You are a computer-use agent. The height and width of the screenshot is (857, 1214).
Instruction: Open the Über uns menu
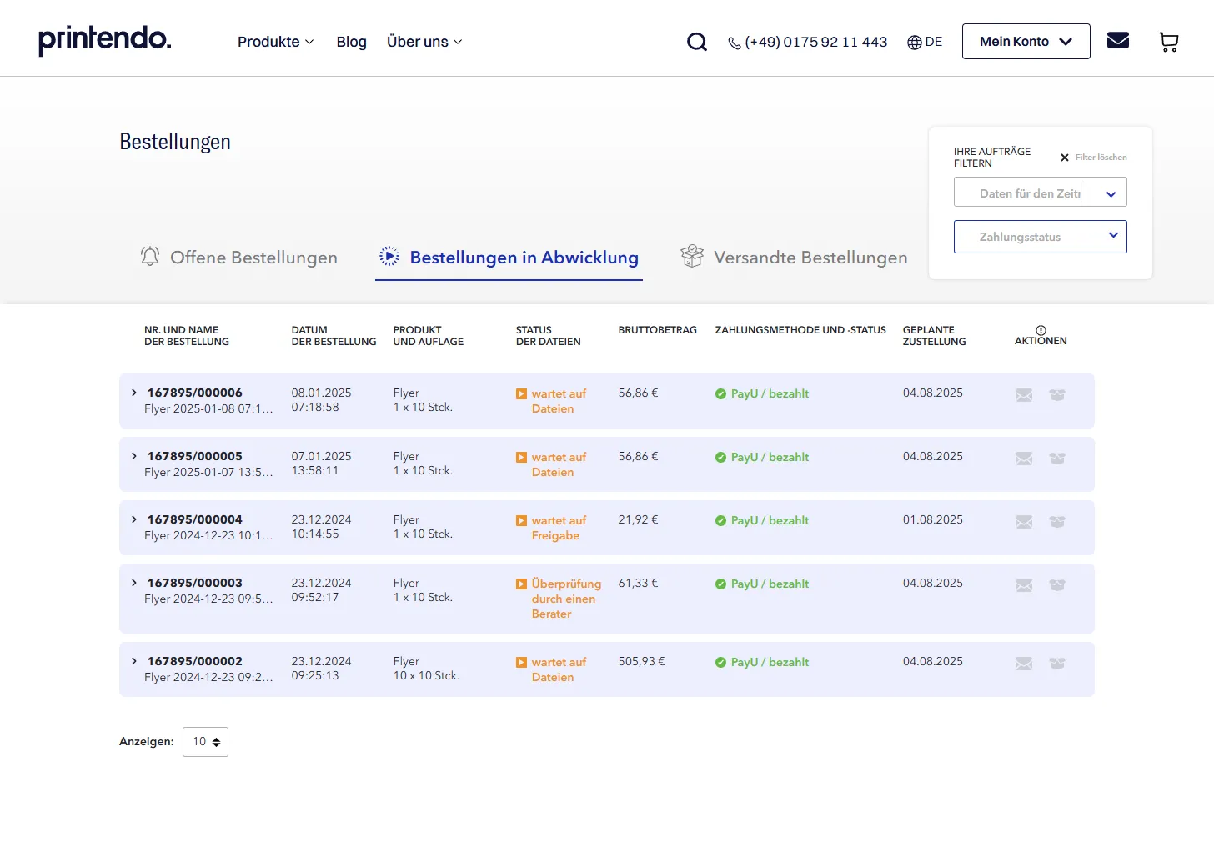424,42
